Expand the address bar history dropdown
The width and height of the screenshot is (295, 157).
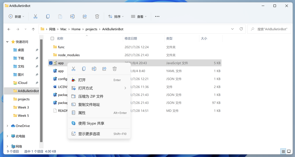click(x=232, y=29)
